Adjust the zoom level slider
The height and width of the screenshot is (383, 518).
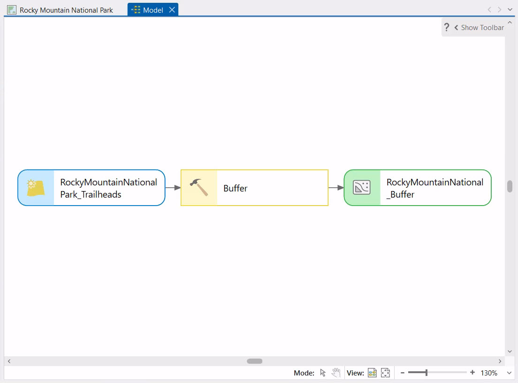click(x=427, y=373)
